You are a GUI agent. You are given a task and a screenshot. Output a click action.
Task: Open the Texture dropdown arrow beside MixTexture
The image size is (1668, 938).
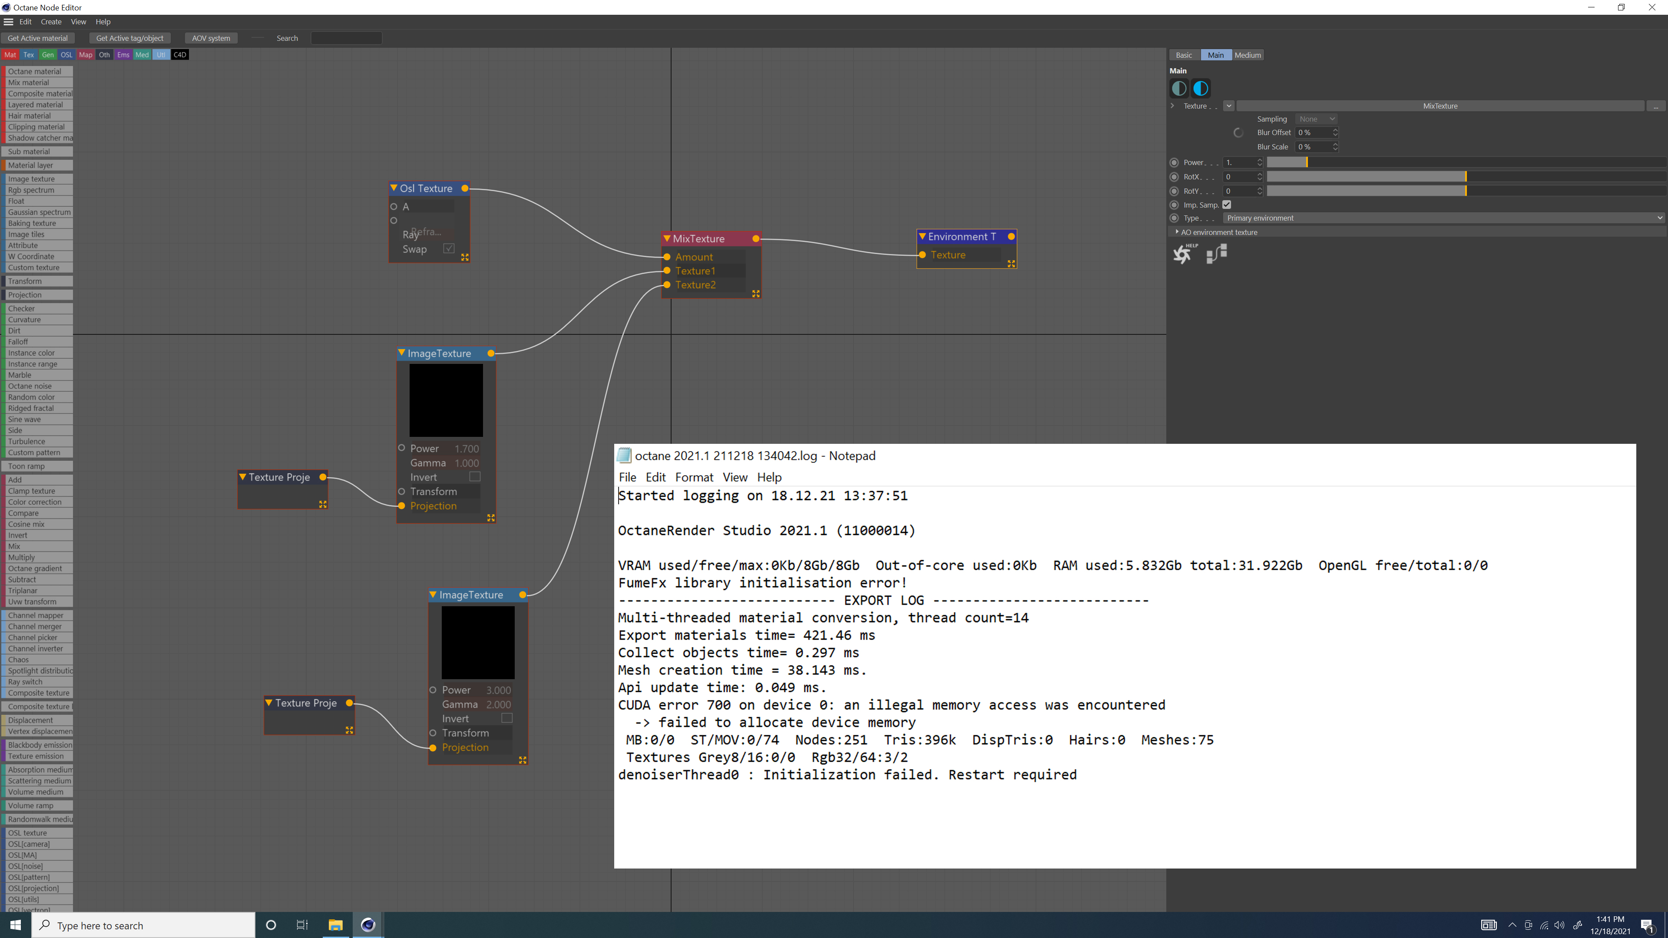coord(1228,106)
